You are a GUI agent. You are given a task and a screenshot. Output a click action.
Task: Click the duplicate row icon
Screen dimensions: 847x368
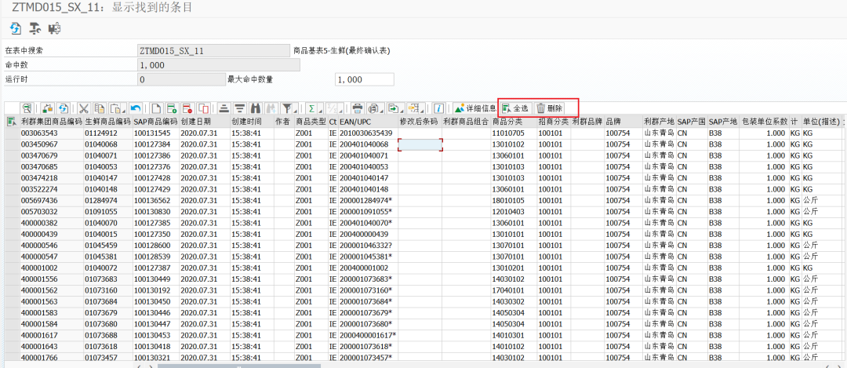pyautogui.click(x=203, y=108)
